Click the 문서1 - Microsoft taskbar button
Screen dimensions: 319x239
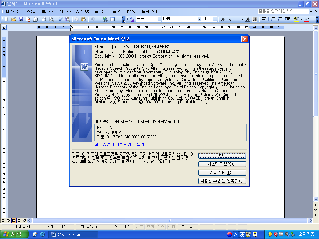pos(73,234)
